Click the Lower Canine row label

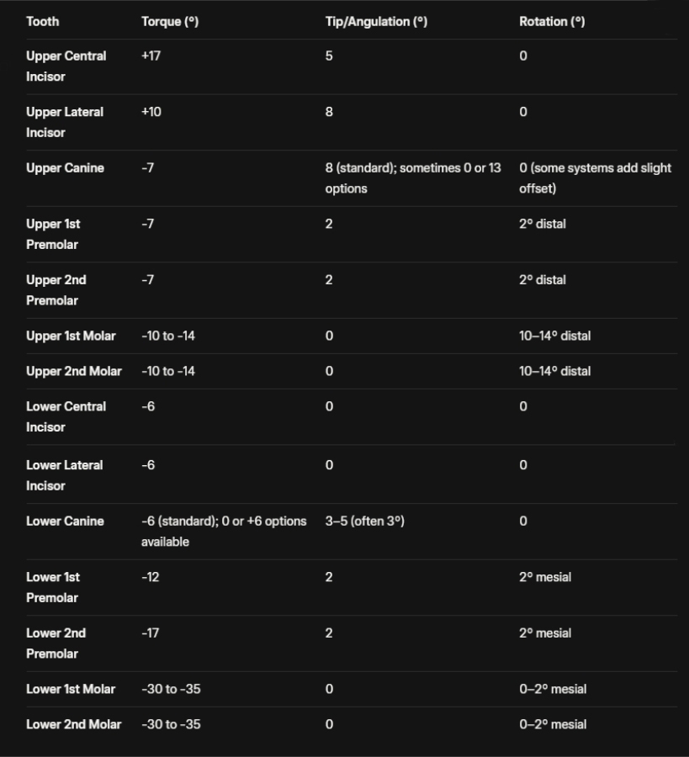click(x=65, y=521)
